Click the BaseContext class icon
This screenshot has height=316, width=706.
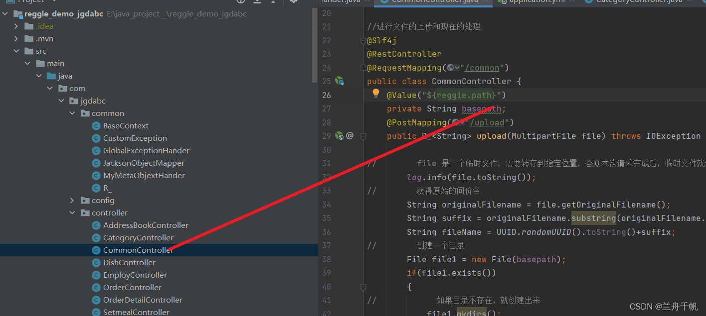click(x=96, y=126)
